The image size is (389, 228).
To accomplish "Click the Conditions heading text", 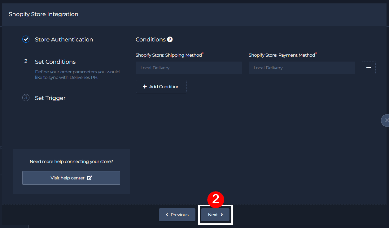I will click(x=151, y=40).
